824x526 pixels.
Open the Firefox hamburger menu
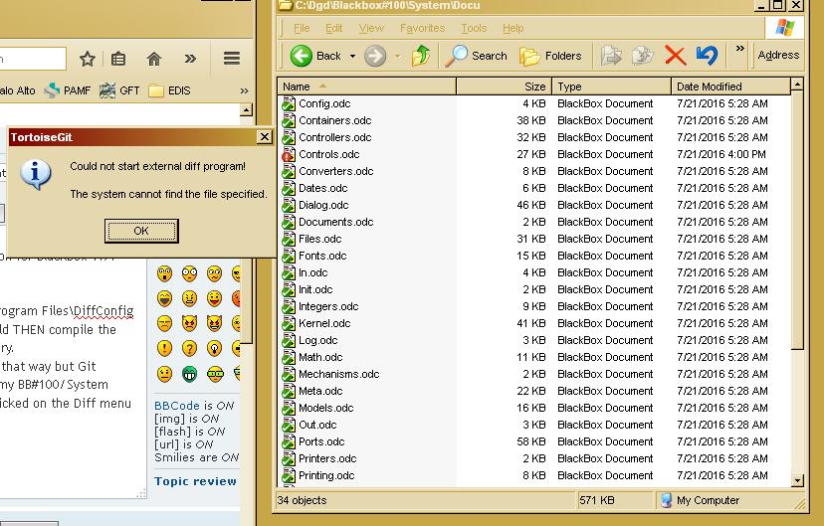point(232,59)
